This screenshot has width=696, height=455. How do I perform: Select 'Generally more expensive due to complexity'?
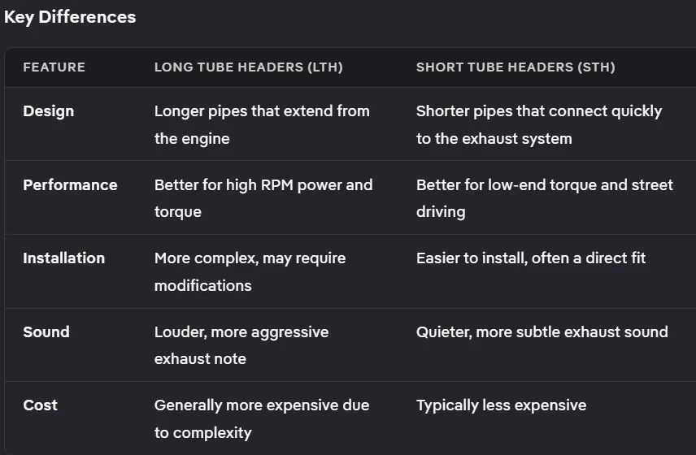(x=262, y=418)
